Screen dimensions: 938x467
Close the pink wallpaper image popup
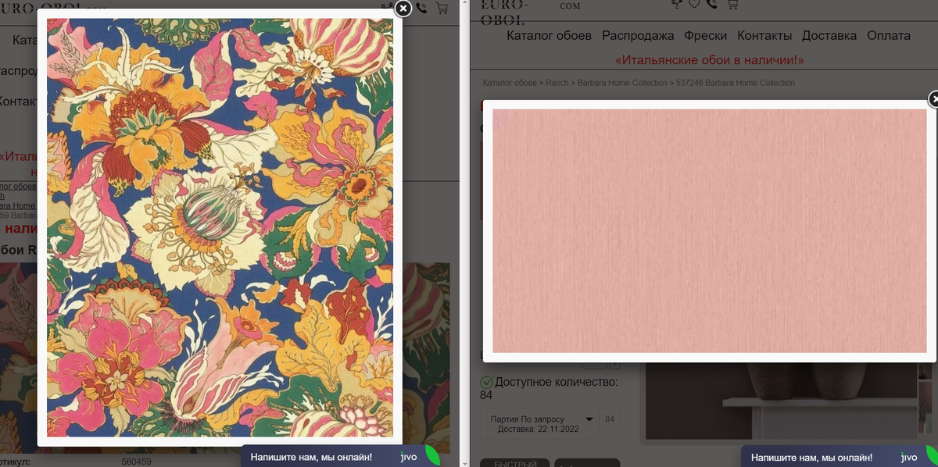pos(933,99)
